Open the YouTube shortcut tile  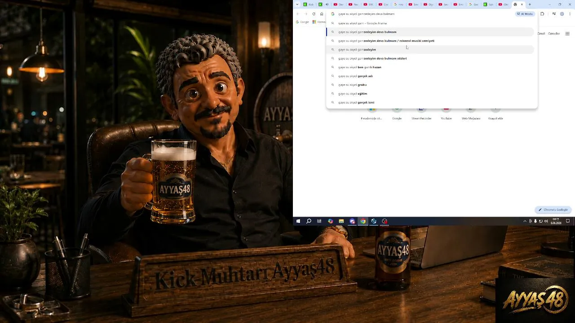[446, 114]
